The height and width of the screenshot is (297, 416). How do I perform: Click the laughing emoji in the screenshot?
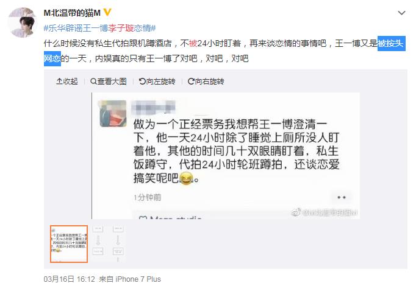click(186, 178)
